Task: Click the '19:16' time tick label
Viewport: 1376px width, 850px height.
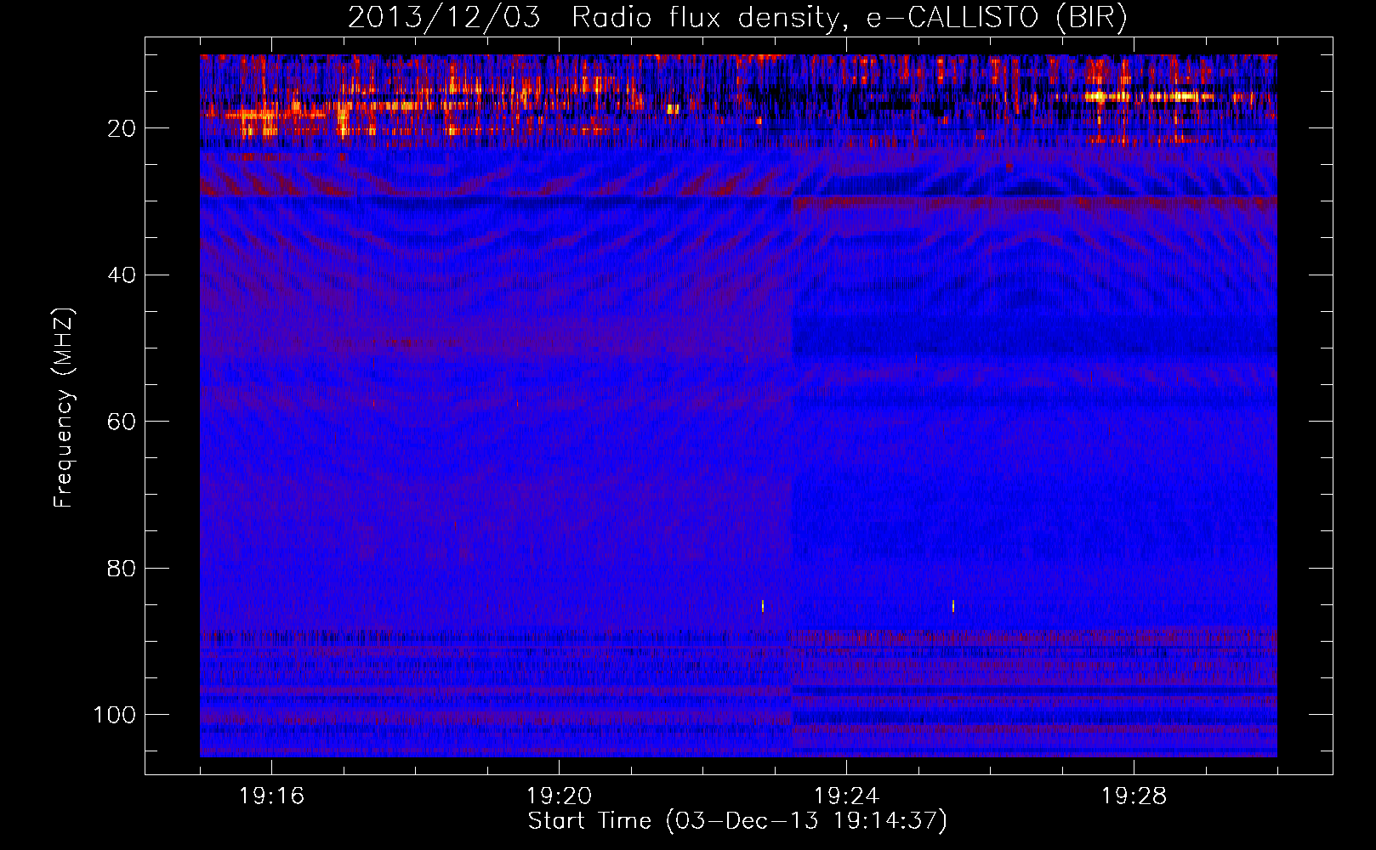Action: tap(272, 796)
